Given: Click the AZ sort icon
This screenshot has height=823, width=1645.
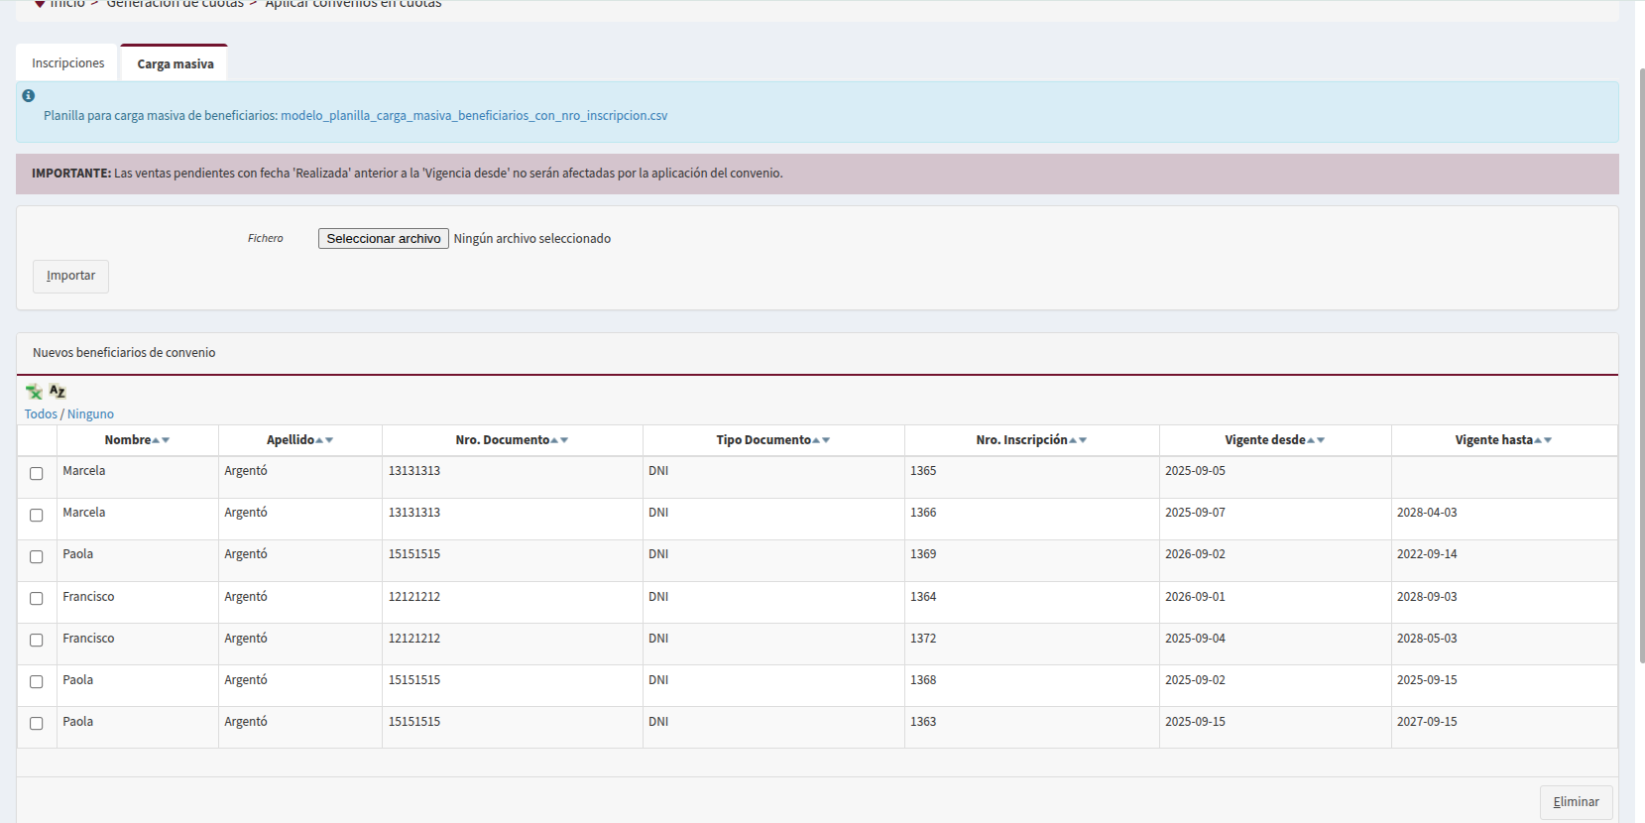Looking at the screenshot, I should coord(58,391).
